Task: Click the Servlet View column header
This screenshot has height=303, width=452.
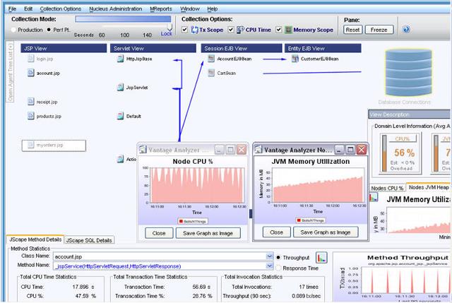Action: (x=153, y=48)
